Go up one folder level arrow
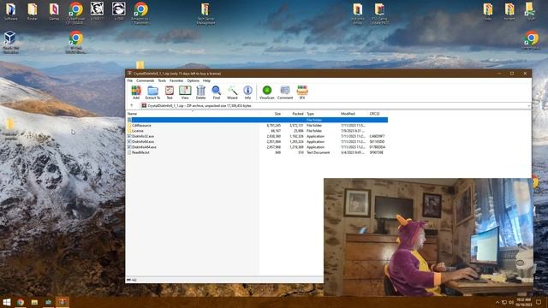The image size is (548, 308). click(x=131, y=105)
